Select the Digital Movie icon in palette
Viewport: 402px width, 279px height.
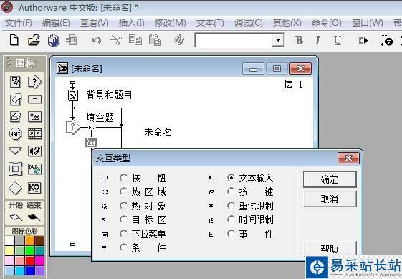[x=34, y=133]
